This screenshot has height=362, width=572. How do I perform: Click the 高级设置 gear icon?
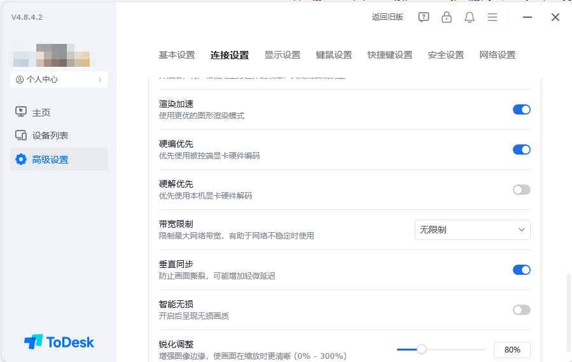point(21,159)
